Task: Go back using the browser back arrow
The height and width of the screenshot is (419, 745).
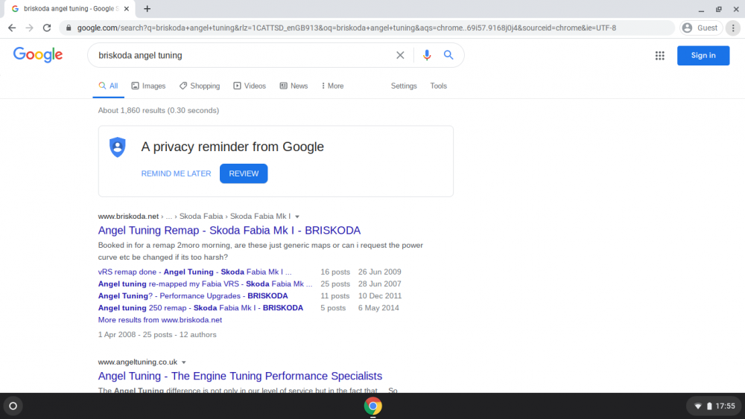Action: [x=12, y=28]
